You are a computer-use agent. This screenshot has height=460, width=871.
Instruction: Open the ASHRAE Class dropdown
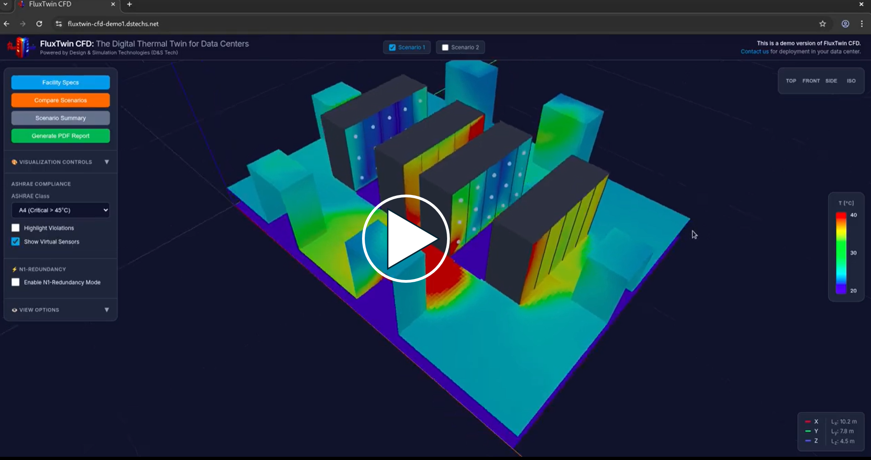tap(60, 210)
